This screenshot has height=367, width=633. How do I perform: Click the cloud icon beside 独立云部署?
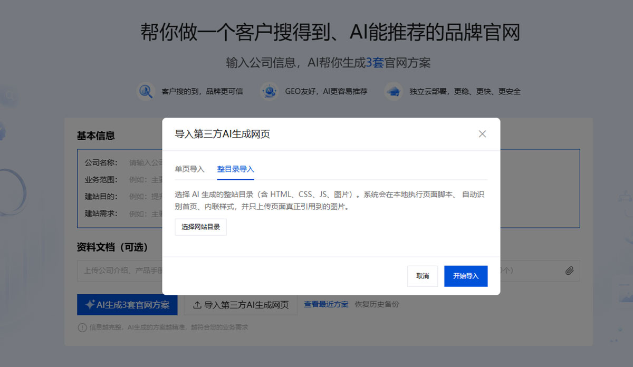click(x=394, y=91)
